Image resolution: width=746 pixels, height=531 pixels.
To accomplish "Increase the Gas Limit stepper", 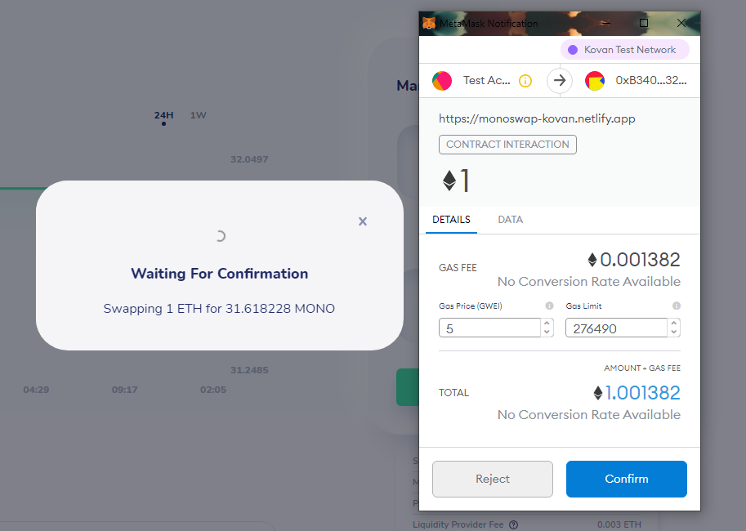I will (673, 324).
